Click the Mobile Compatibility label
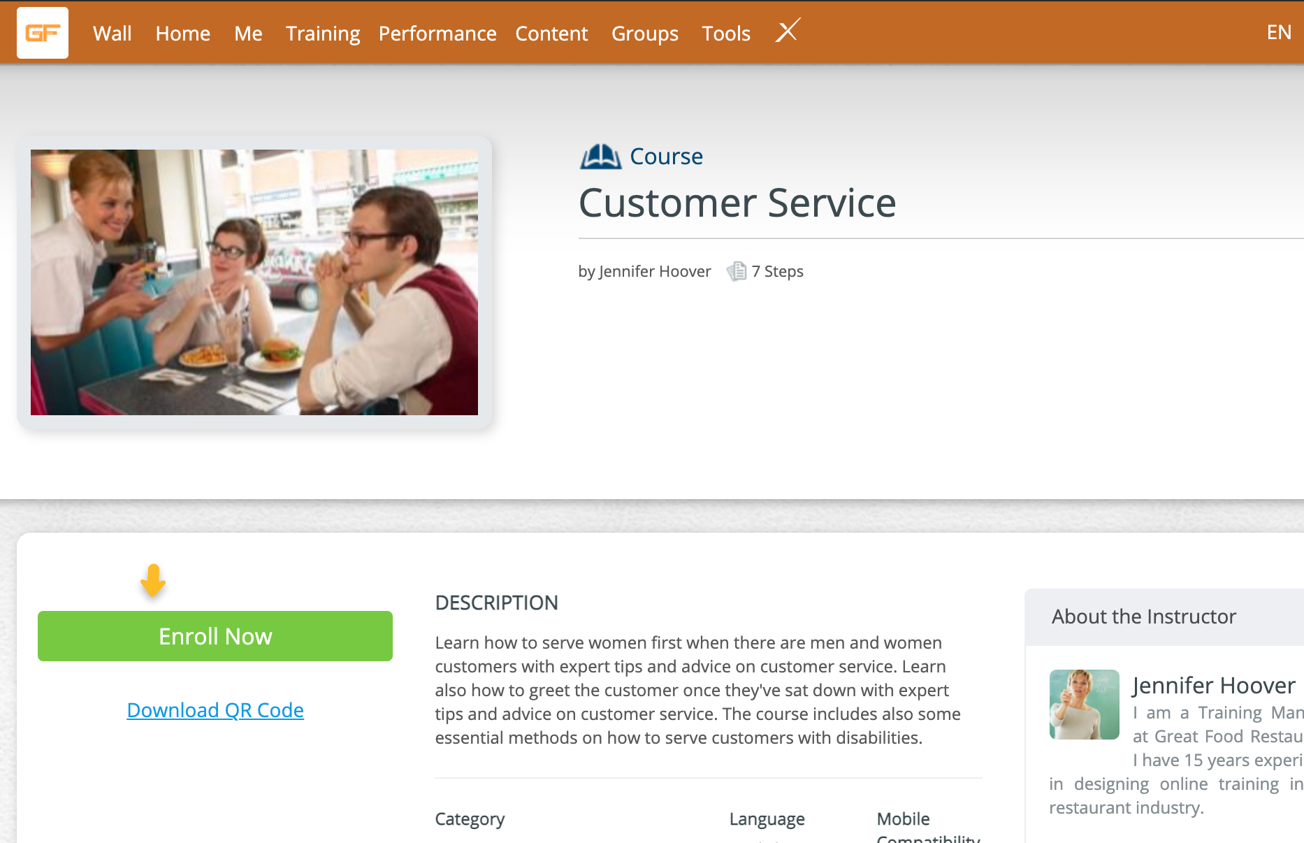The height and width of the screenshot is (843, 1304). (x=928, y=827)
